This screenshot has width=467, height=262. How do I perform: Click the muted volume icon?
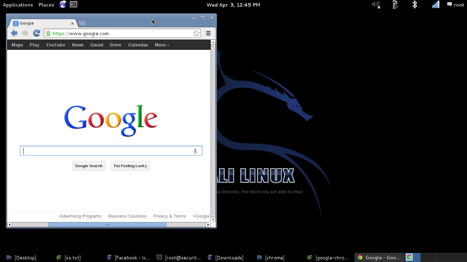(376, 5)
